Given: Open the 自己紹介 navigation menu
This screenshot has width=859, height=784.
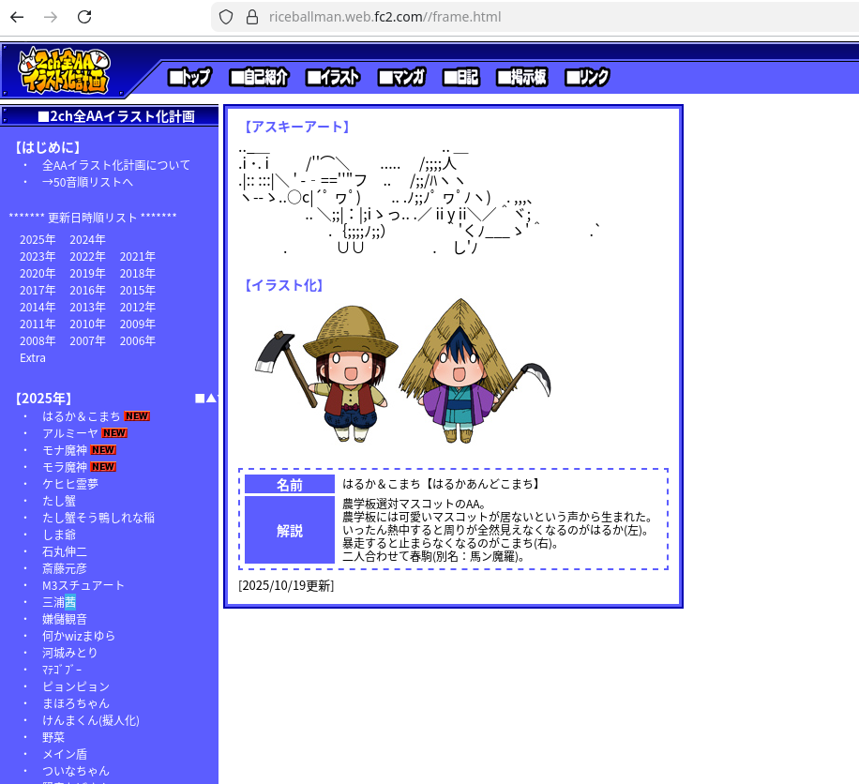Looking at the screenshot, I should pyautogui.click(x=259, y=77).
